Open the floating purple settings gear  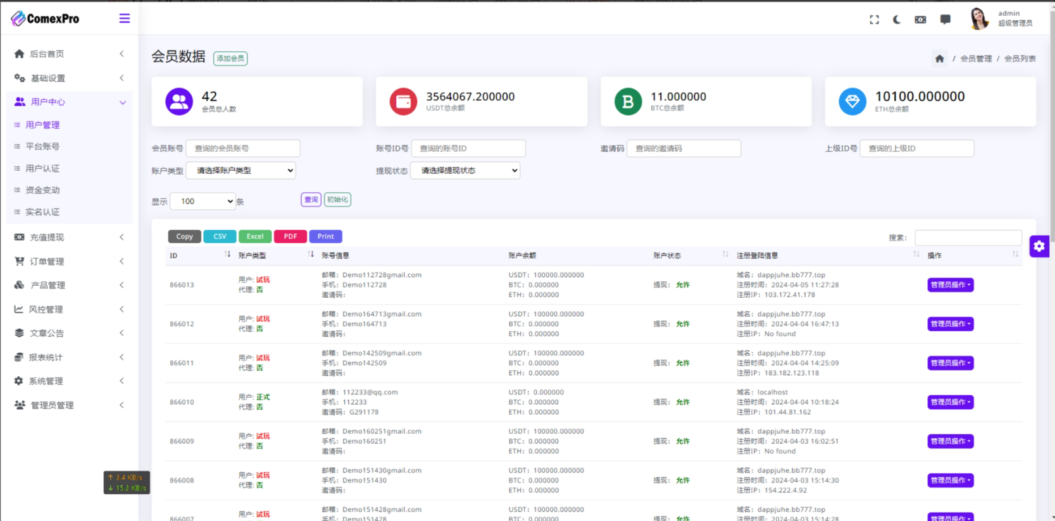pyautogui.click(x=1039, y=247)
